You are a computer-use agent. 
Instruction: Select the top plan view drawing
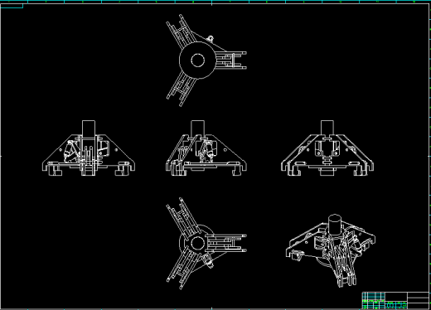coord(206,61)
